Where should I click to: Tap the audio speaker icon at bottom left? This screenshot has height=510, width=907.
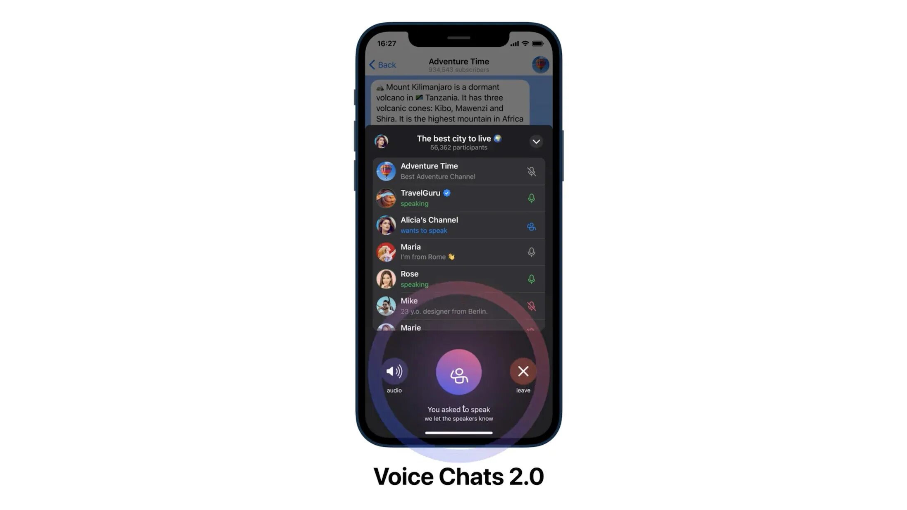click(394, 371)
